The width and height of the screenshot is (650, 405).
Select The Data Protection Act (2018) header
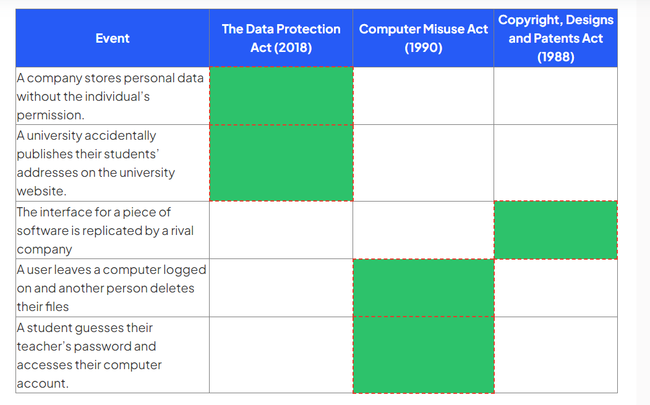coord(281,38)
